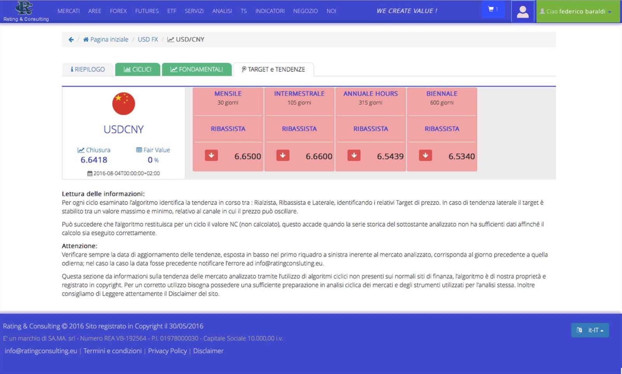Screen dimensions: 622x374
Task: Open the Disclaimer footer link
Action: coord(208,351)
